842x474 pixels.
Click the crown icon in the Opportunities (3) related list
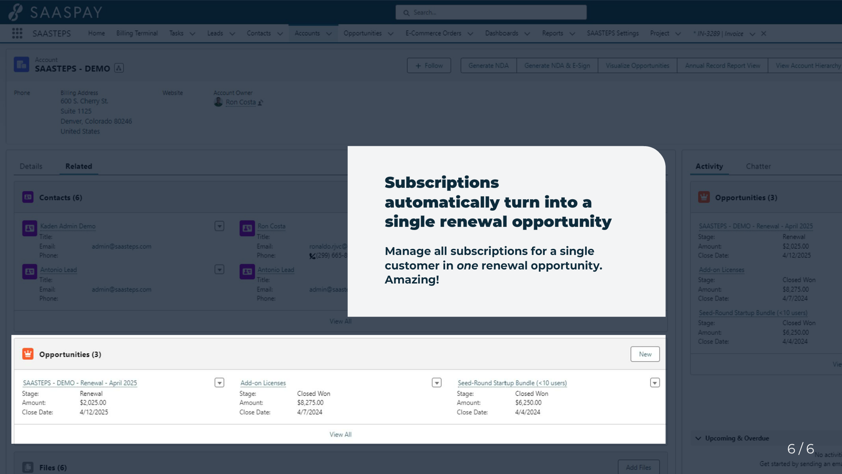[28, 354]
